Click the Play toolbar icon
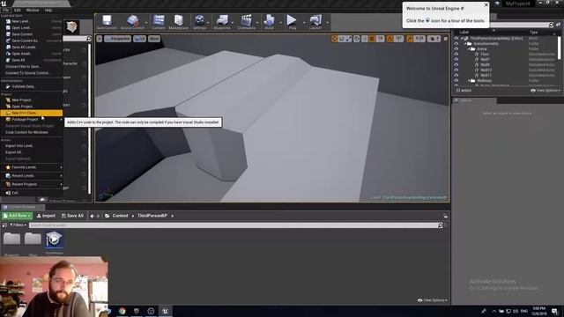The height and width of the screenshot is (317, 564). [292, 22]
